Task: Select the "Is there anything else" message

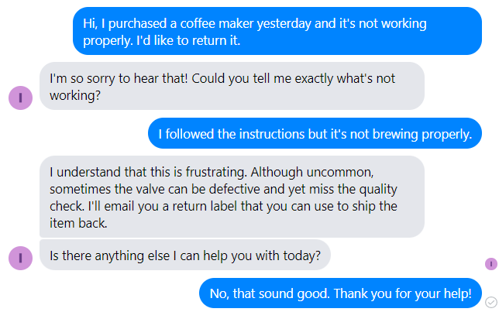Action: [x=184, y=255]
